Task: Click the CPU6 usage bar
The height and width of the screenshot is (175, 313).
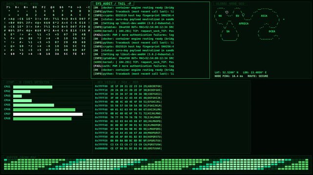Action: click(44, 110)
